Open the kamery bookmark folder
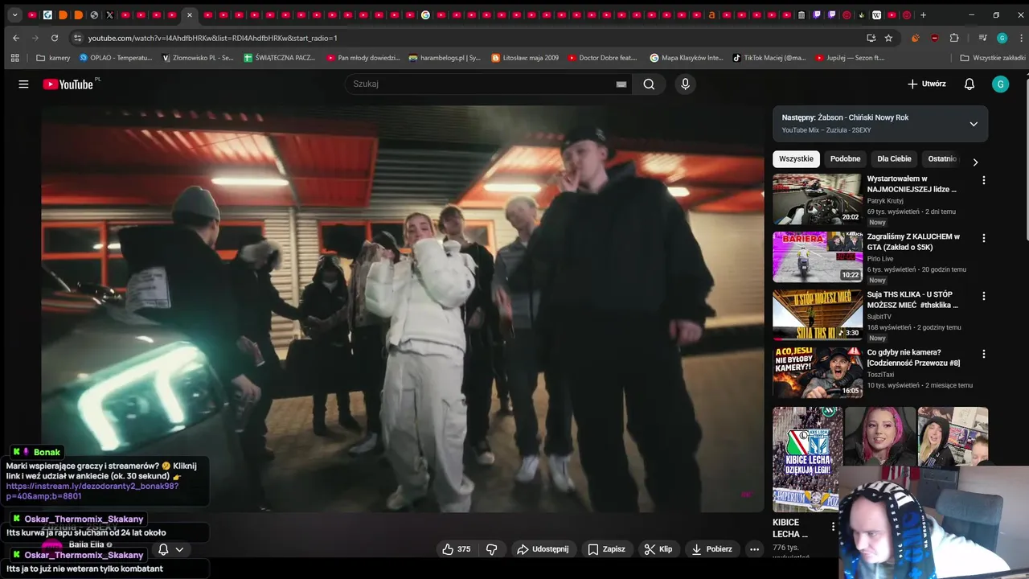Image resolution: width=1029 pixels, height=579 pixels. coord(53,58)
